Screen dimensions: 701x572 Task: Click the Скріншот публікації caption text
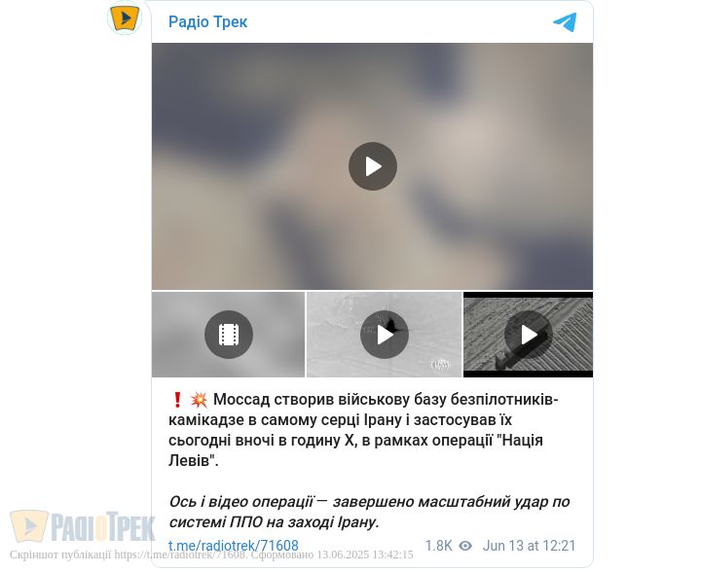211,555
